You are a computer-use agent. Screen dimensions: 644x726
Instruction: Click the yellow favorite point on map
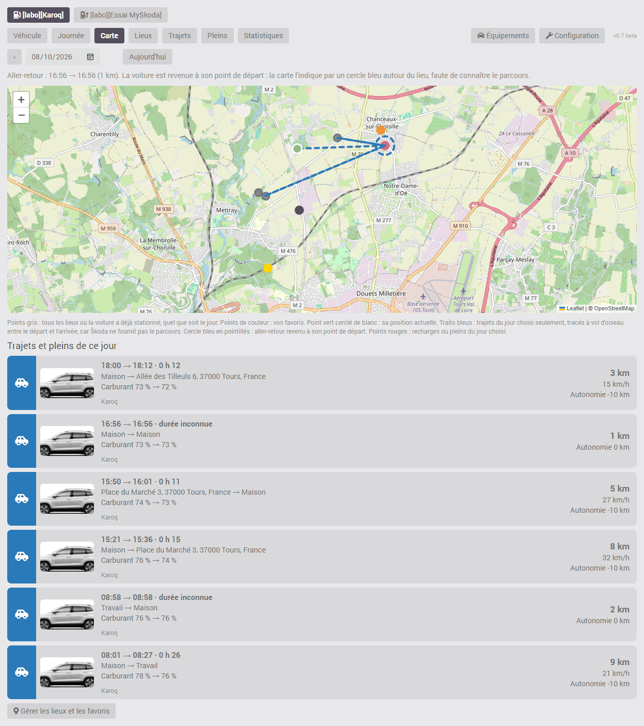coord(267,267)
